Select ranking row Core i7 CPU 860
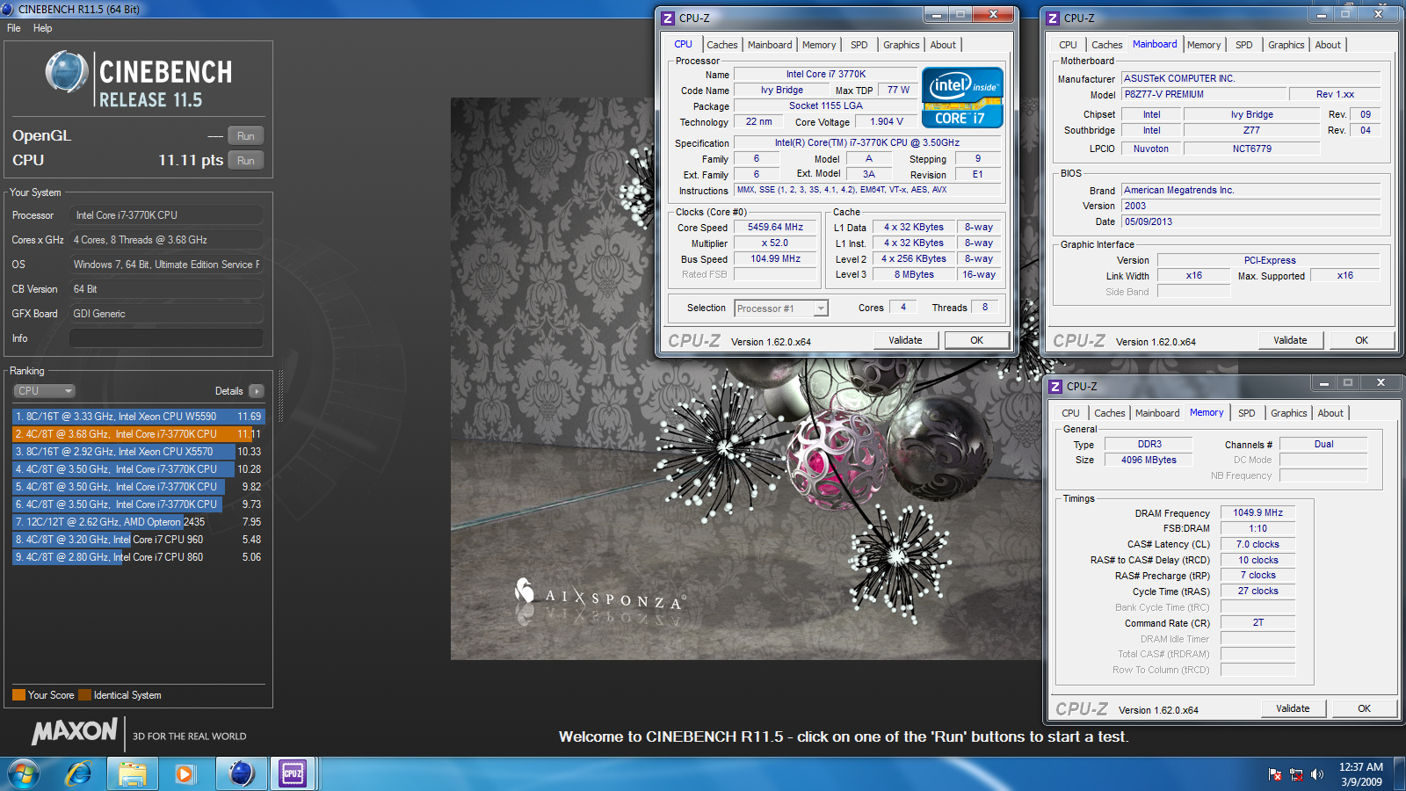This screenshot has height=791, width=1406. (138, 557)
